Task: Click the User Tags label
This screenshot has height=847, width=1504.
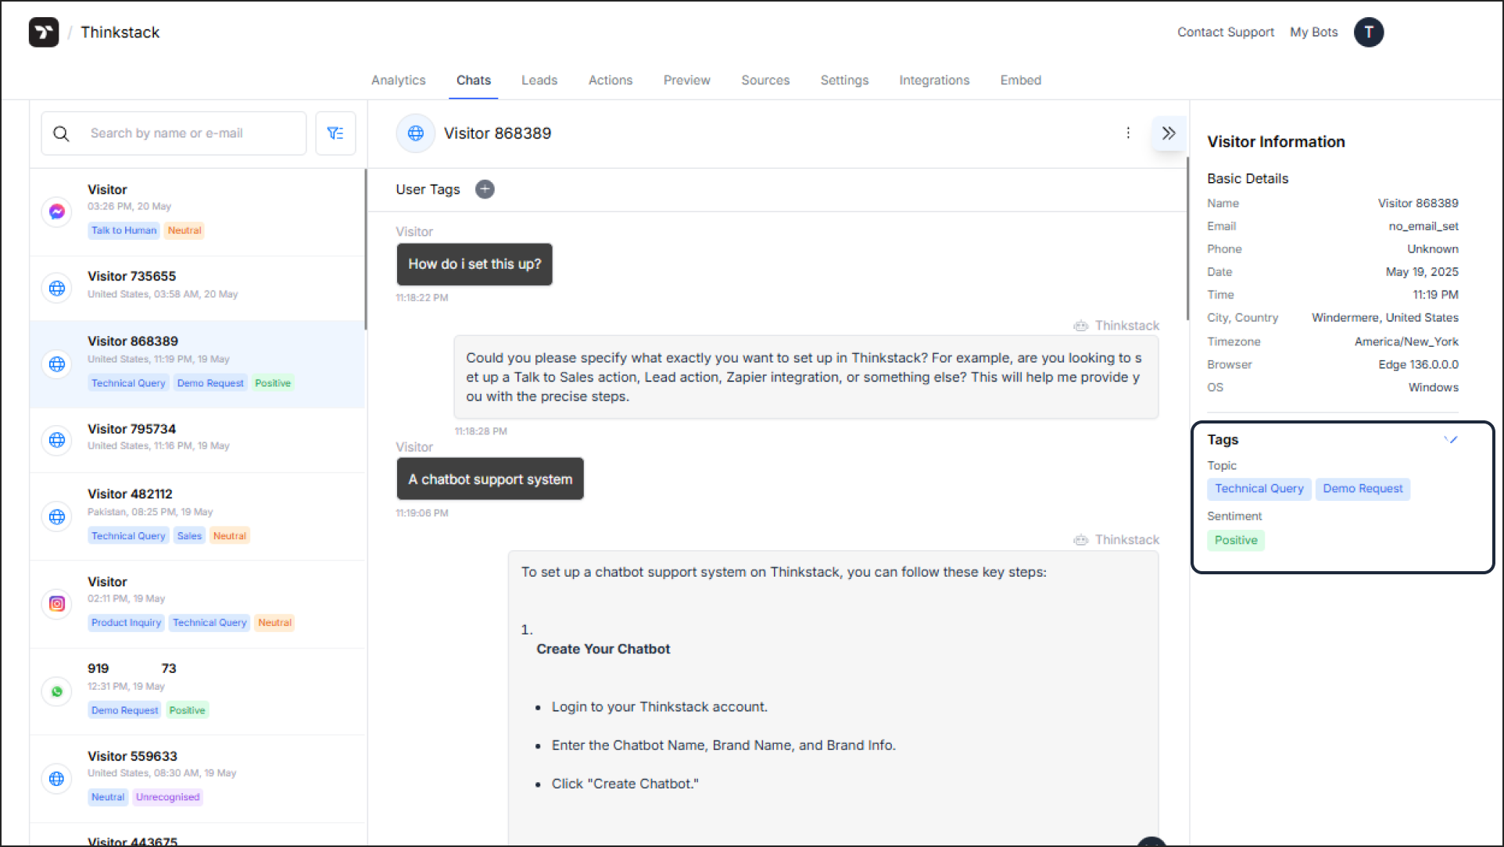Action: point(428,189)
